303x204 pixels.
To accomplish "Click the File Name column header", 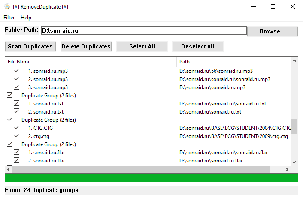I will click(91, 62).
